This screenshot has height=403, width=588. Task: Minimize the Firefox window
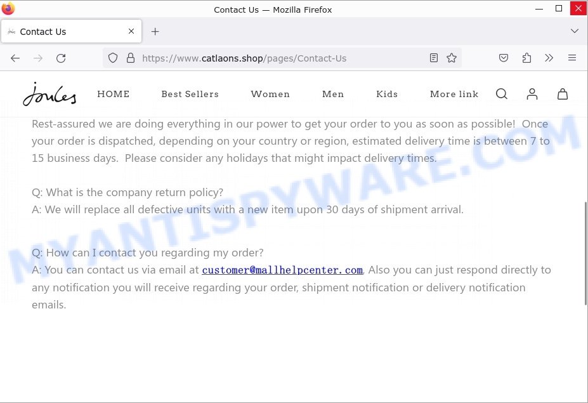click(539, 9)
